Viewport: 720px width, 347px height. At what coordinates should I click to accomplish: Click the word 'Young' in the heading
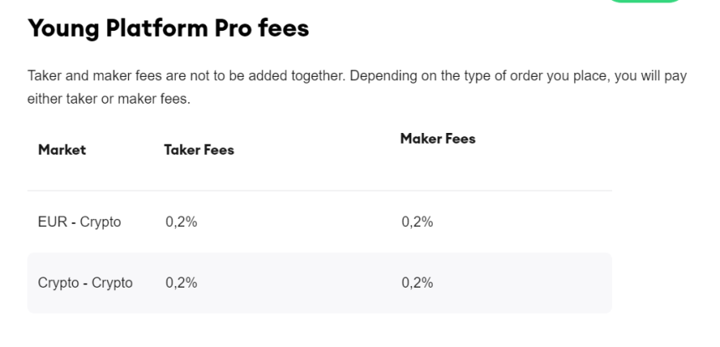(x=64, y=28)
